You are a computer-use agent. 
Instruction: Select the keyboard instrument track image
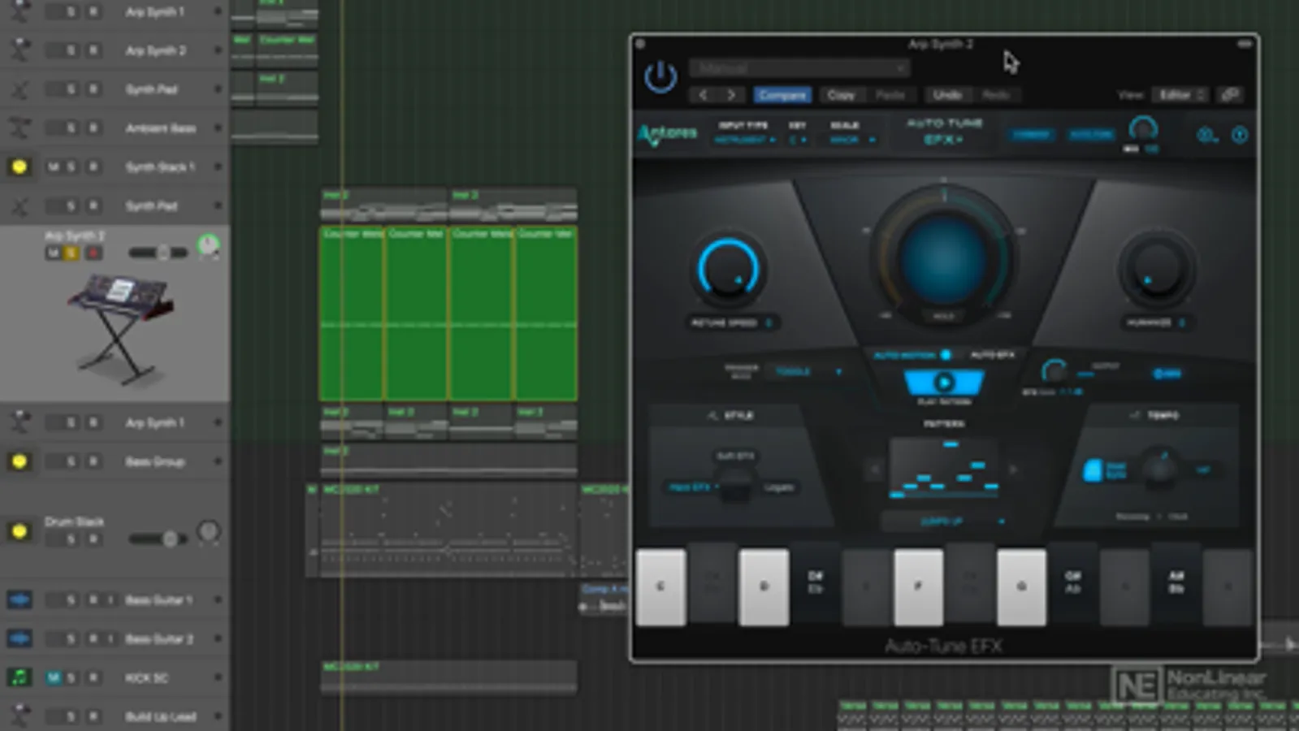pyautogui.click(x=119, y=328)
